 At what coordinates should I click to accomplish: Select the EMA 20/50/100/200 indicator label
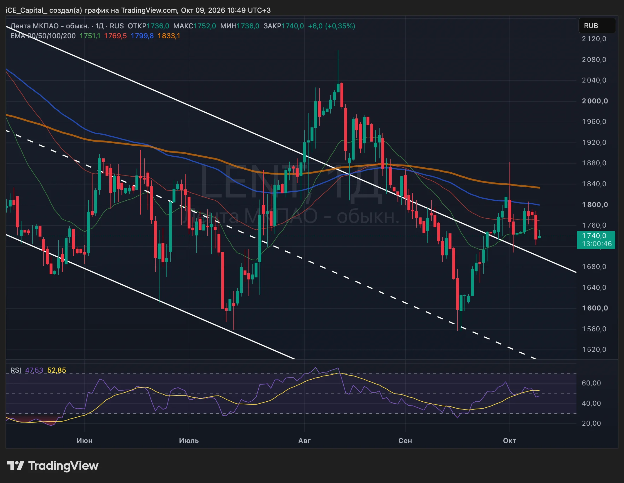click(x=43, y=36)
